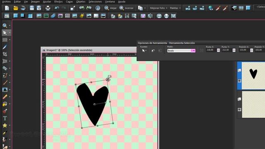Click the scanner import icon

tap(23, 8)
